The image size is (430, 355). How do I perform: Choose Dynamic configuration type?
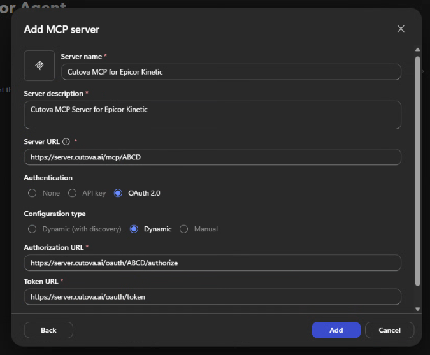pyautogui.click(x=134, y=229)
